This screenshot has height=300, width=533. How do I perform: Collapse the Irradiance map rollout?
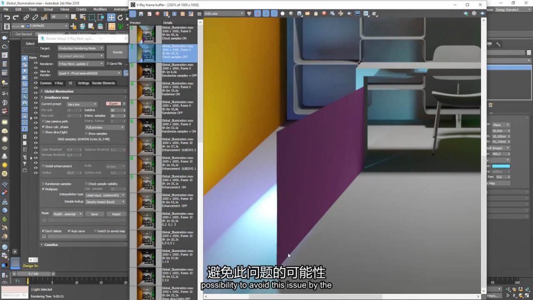pyautogui.click(x=56, y=97)
